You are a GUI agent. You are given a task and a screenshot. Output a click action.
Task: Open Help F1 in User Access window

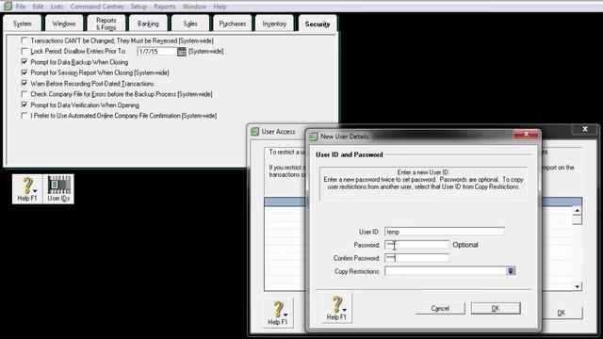point(278,313)
